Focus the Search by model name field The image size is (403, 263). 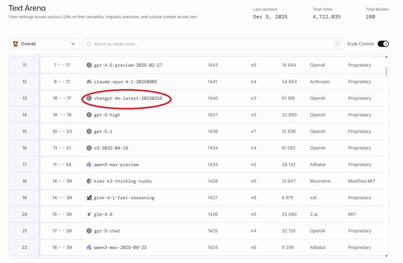[x=213, y=44]
